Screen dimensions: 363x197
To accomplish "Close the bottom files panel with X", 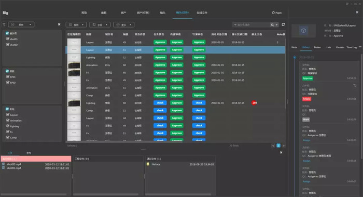I will tap(281, 152).
